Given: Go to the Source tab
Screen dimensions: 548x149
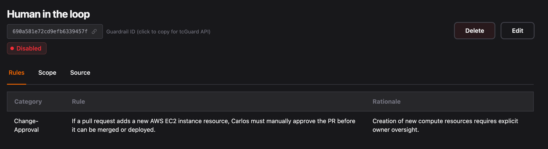Looking at the screenshot, I should click(80, 73).
